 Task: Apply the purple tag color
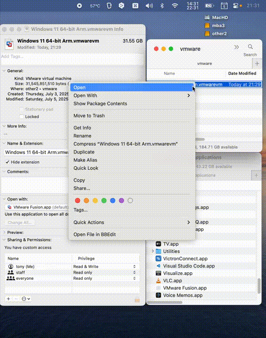click(121, 200)
